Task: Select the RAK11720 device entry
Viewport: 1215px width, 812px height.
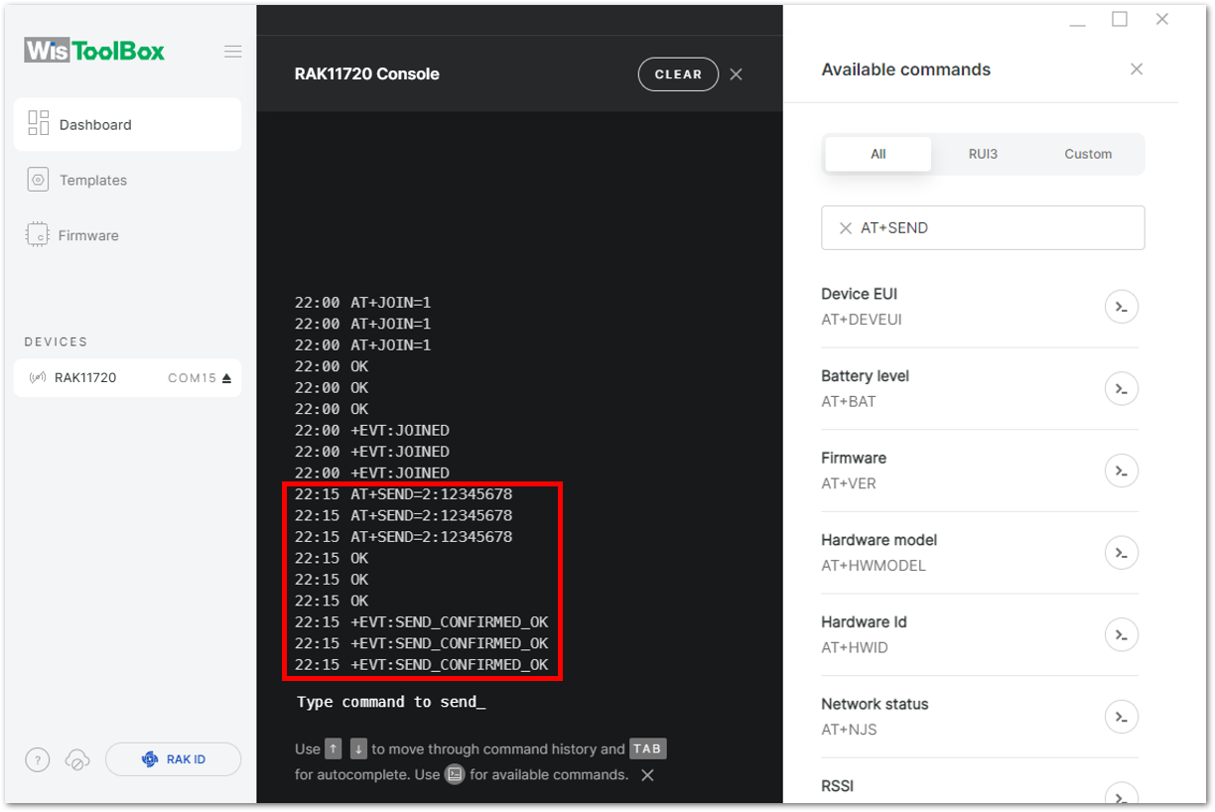Action: click(x=127, y=377)
